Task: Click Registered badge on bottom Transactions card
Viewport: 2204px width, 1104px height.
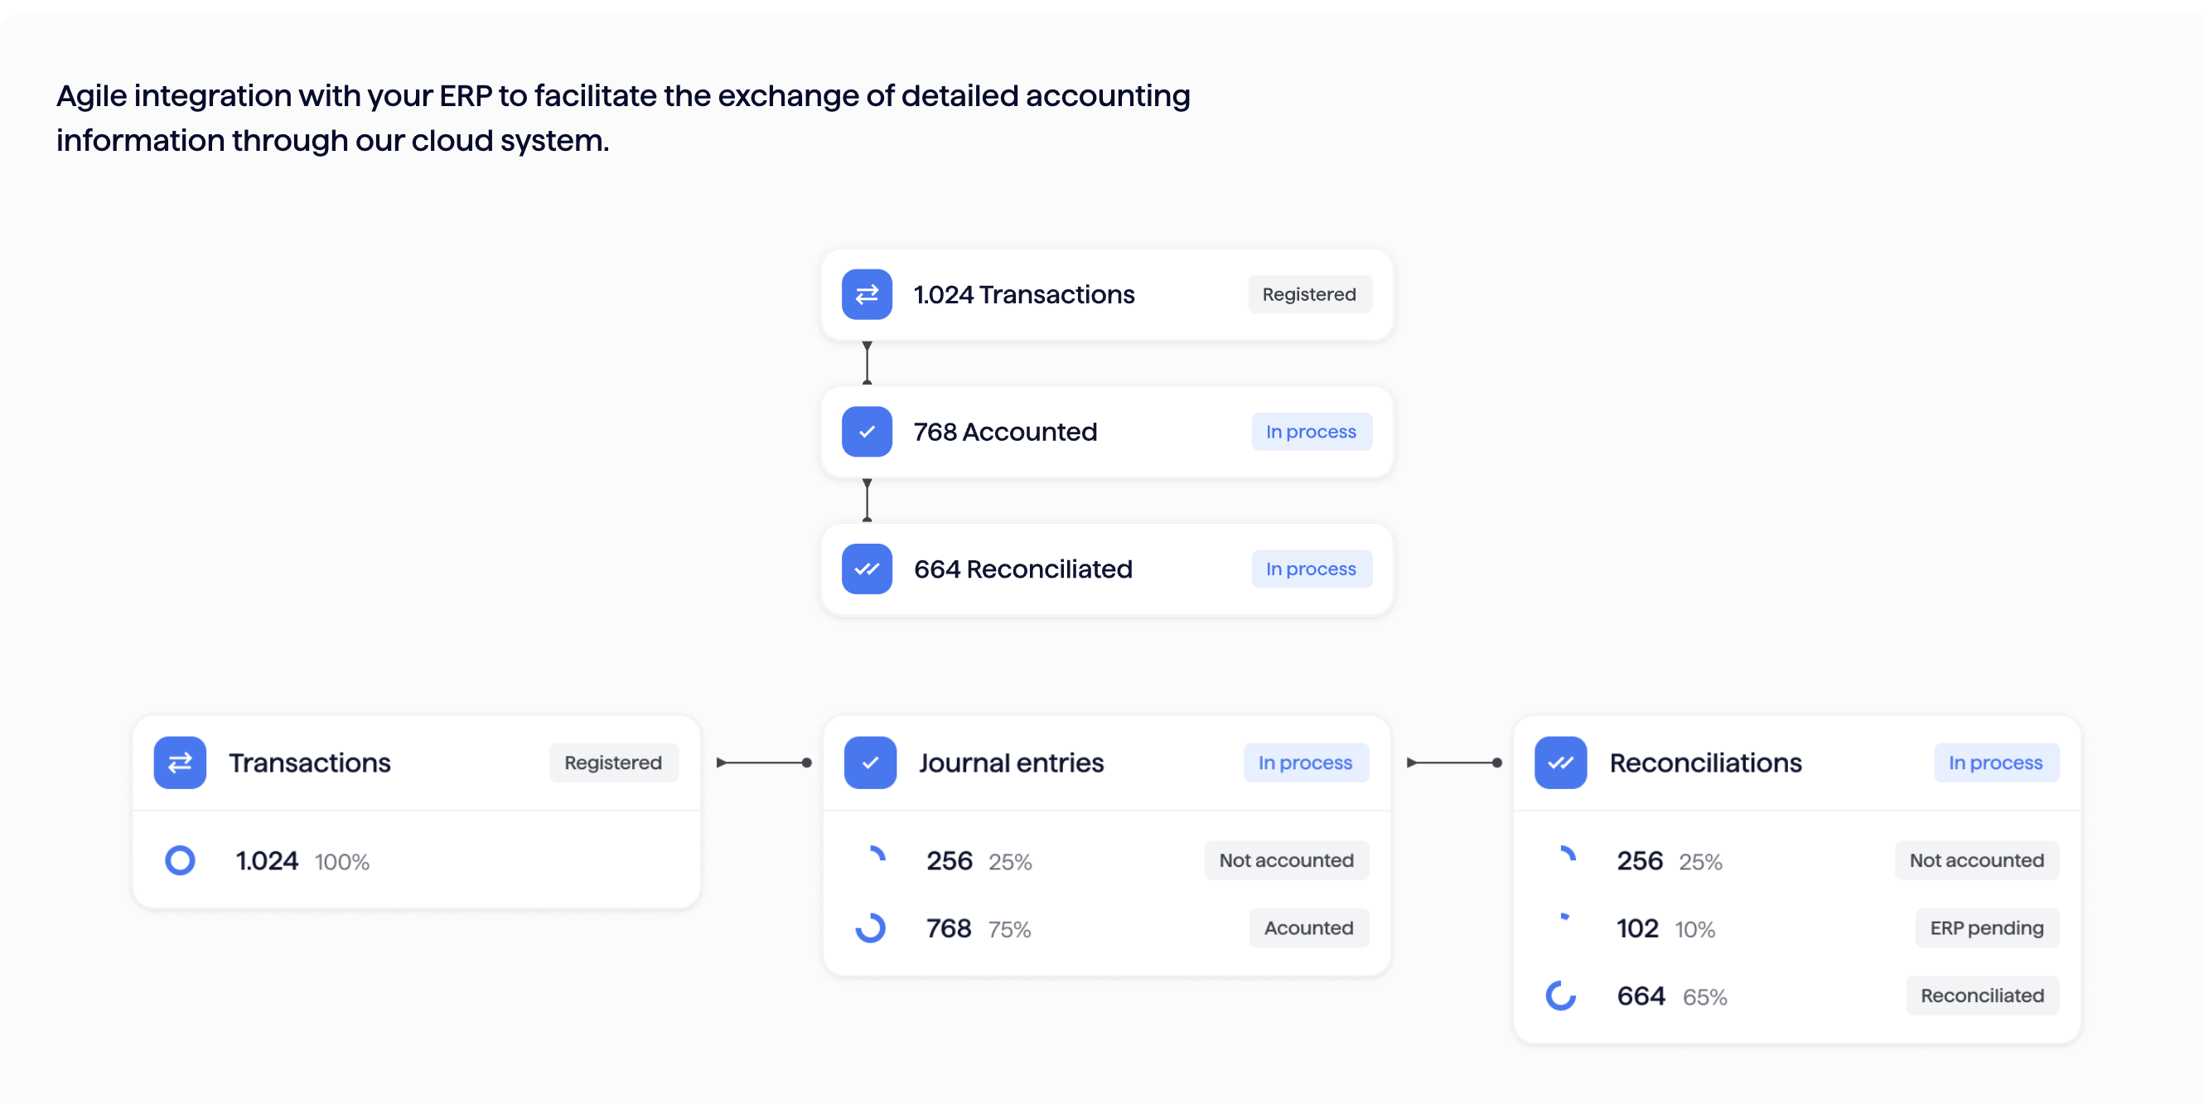Action: point(612,763)
